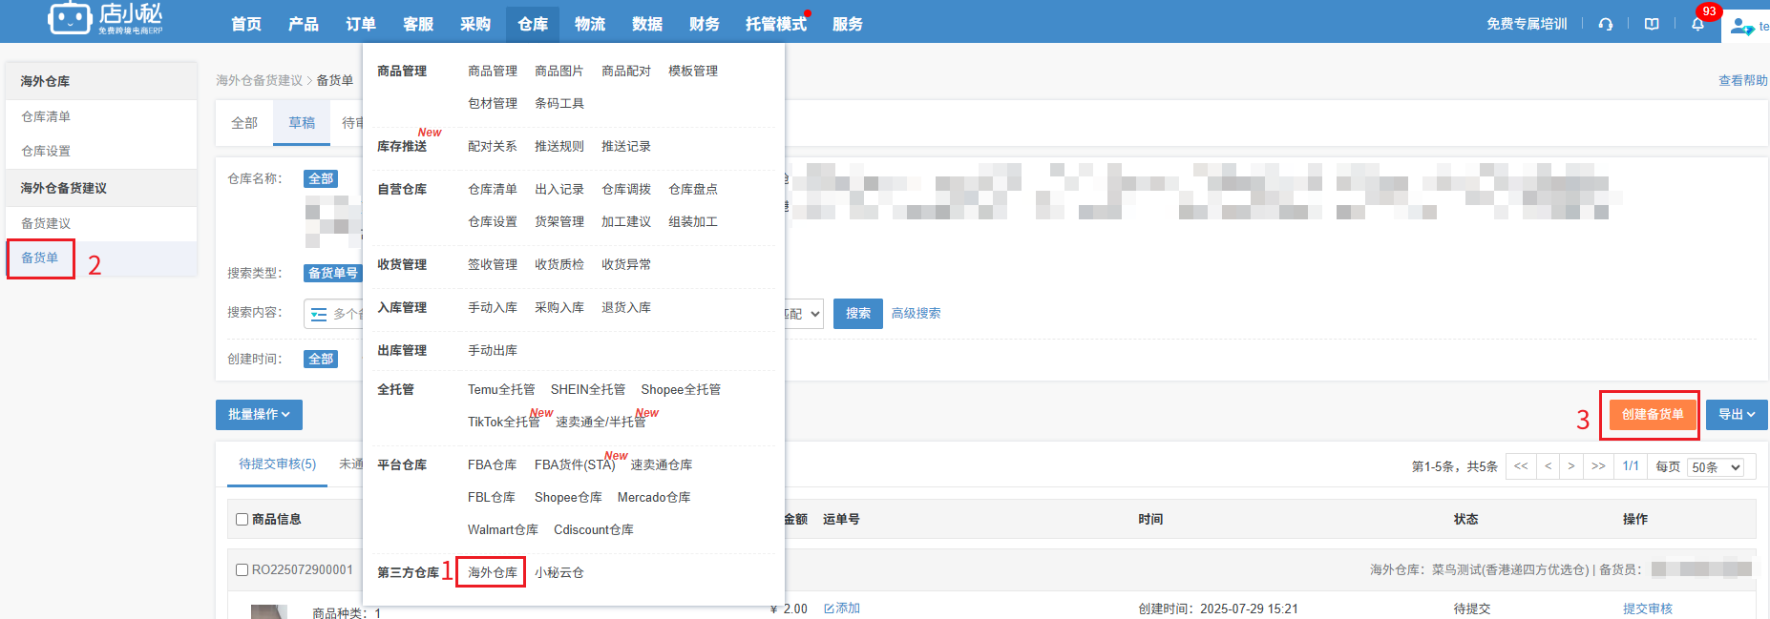Select 备货建议 in the left sidebar

[x=46, y=223]
